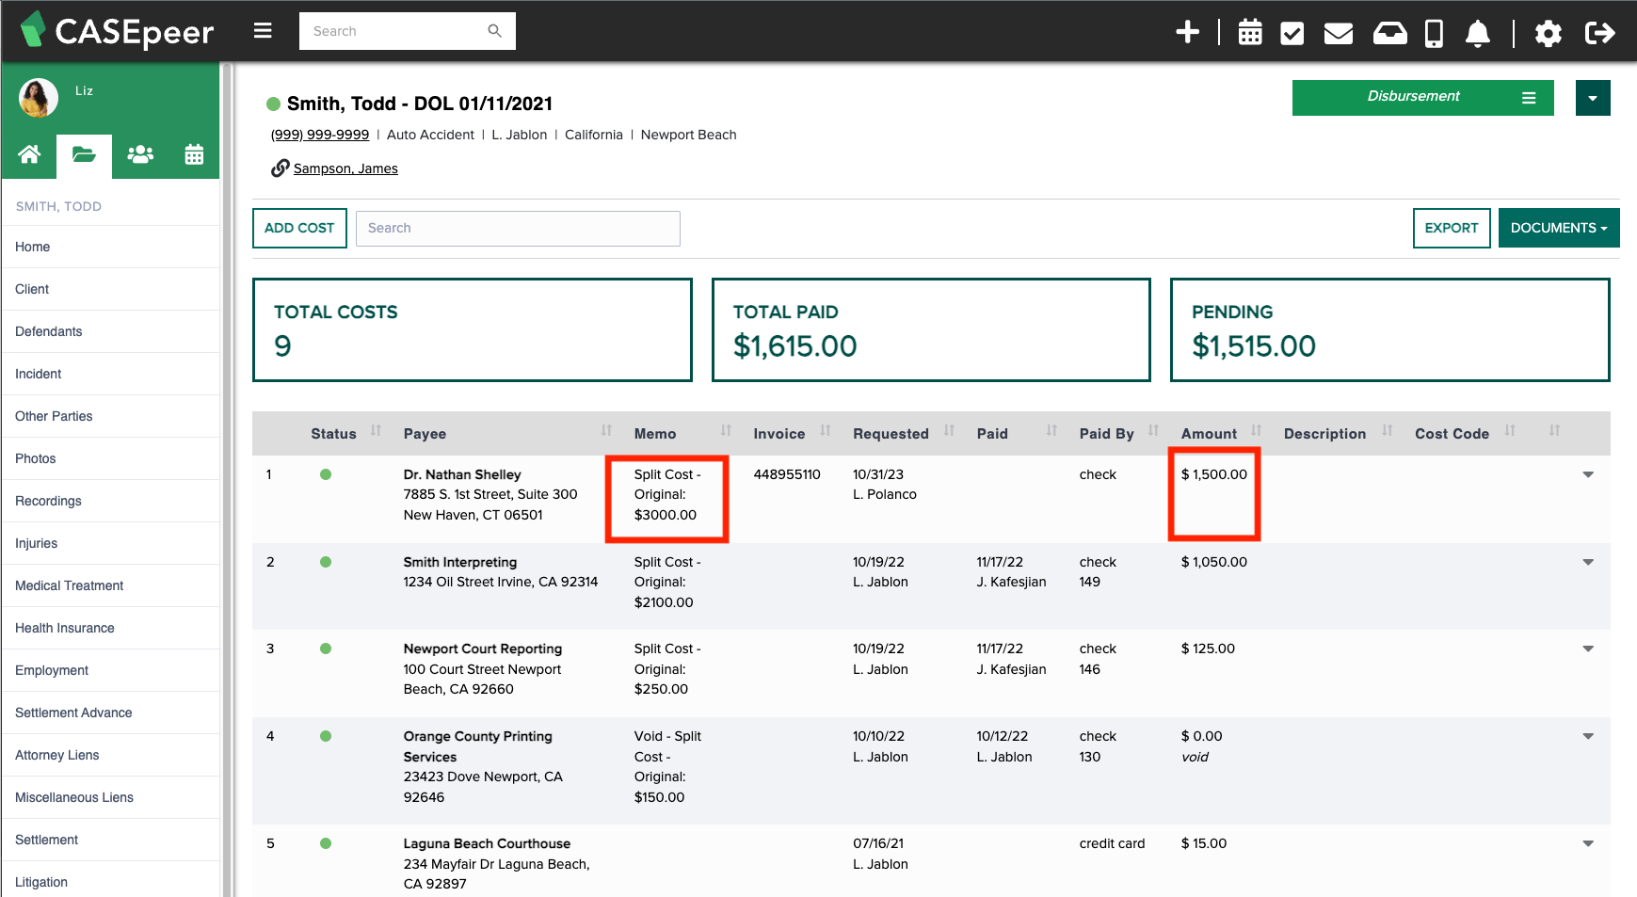Click the logout arrow icon
The height and width of the screenshot is (897, 1637).
(x=1599, y=33)
